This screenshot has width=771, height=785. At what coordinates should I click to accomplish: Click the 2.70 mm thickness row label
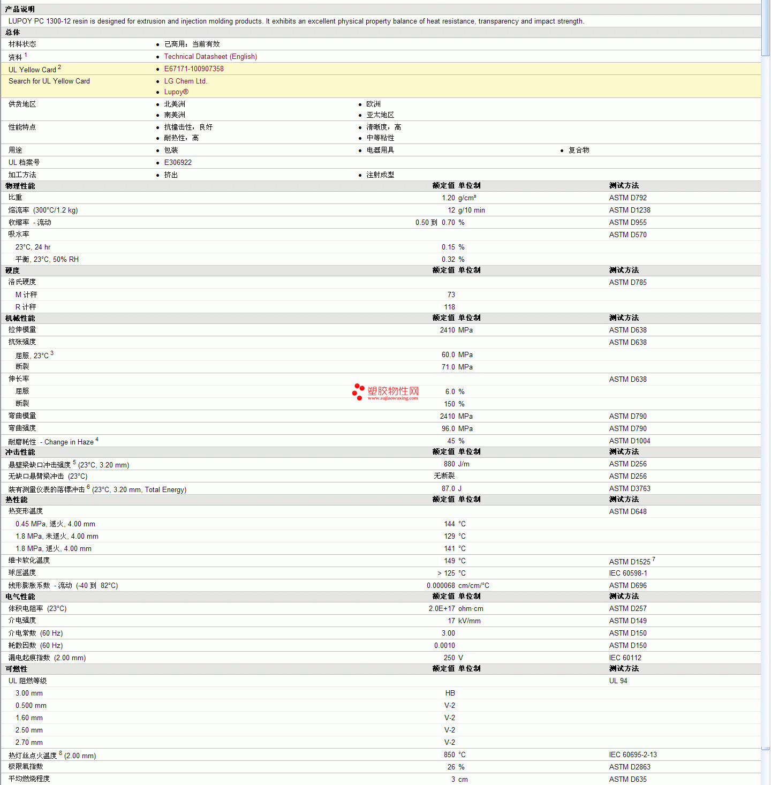29,742
